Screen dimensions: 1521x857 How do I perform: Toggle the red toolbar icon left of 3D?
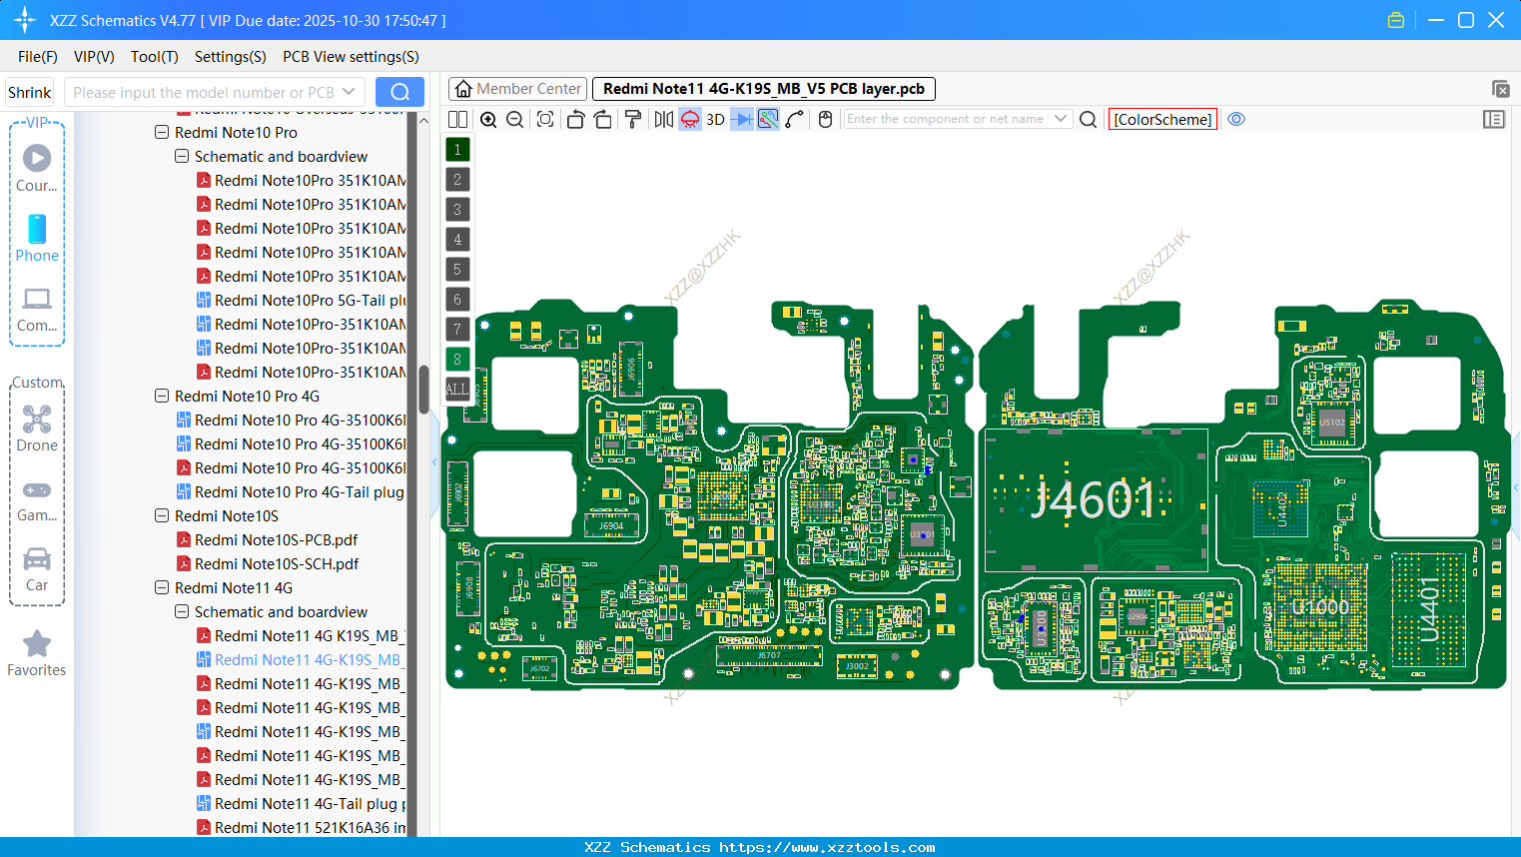[690, 120]
